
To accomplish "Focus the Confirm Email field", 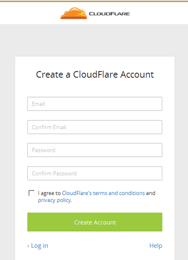I will tap(95, 127).
